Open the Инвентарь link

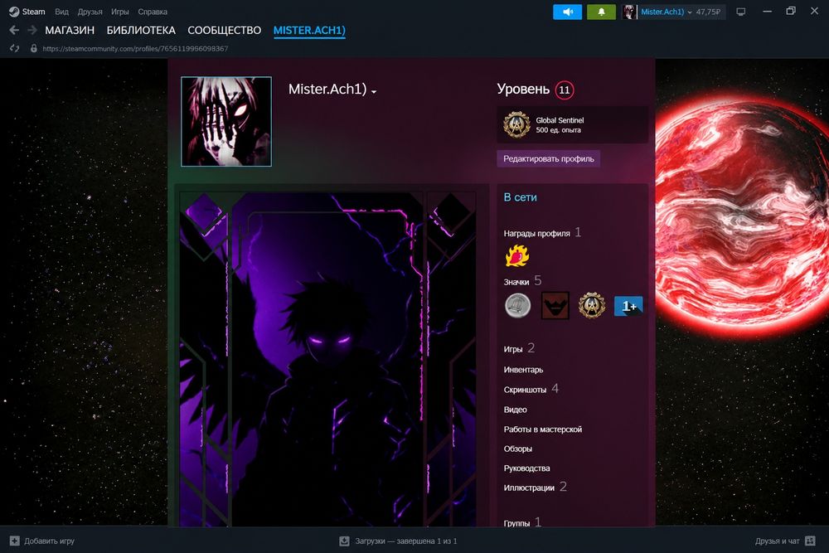pos(523,370)
